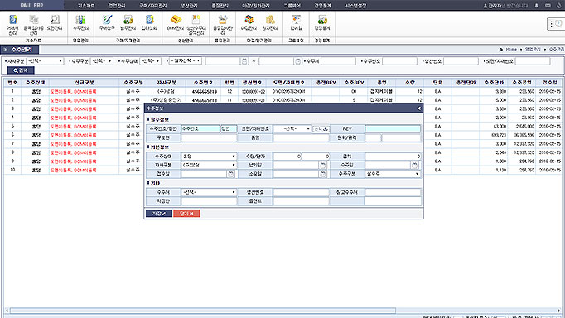Open the 원가관리 coins icon
This screenshot has height=318, width=565.
[x=270, y=19]
